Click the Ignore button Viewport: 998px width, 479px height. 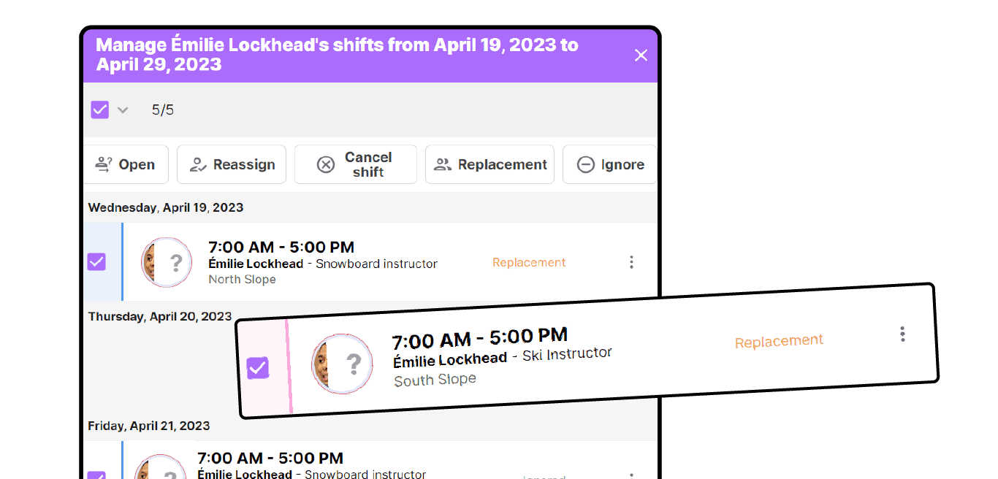[610, 164]
